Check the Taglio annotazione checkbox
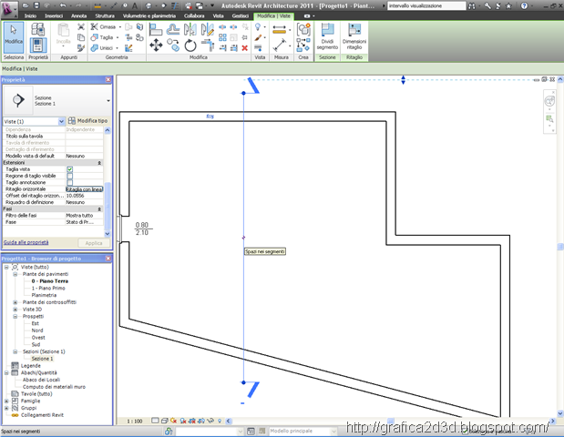The width and height of the screenshot is (564, 437). click(70, 182)
